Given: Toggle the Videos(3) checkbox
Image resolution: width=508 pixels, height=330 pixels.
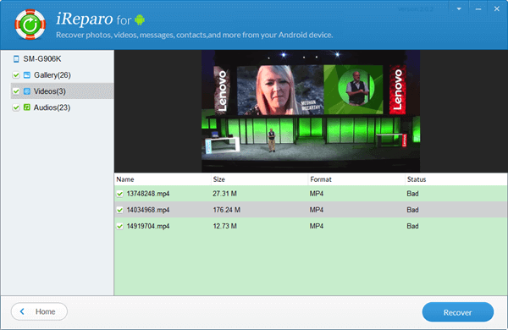Looking at the screenshot, I should pyautogui.click(x=16, y=91).
